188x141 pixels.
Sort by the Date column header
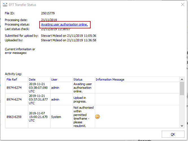(32, 79)
